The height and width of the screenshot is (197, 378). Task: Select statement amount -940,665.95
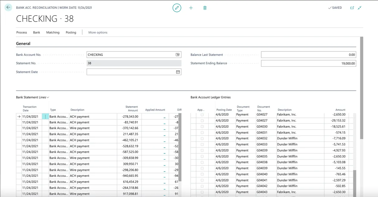point(130,176)
